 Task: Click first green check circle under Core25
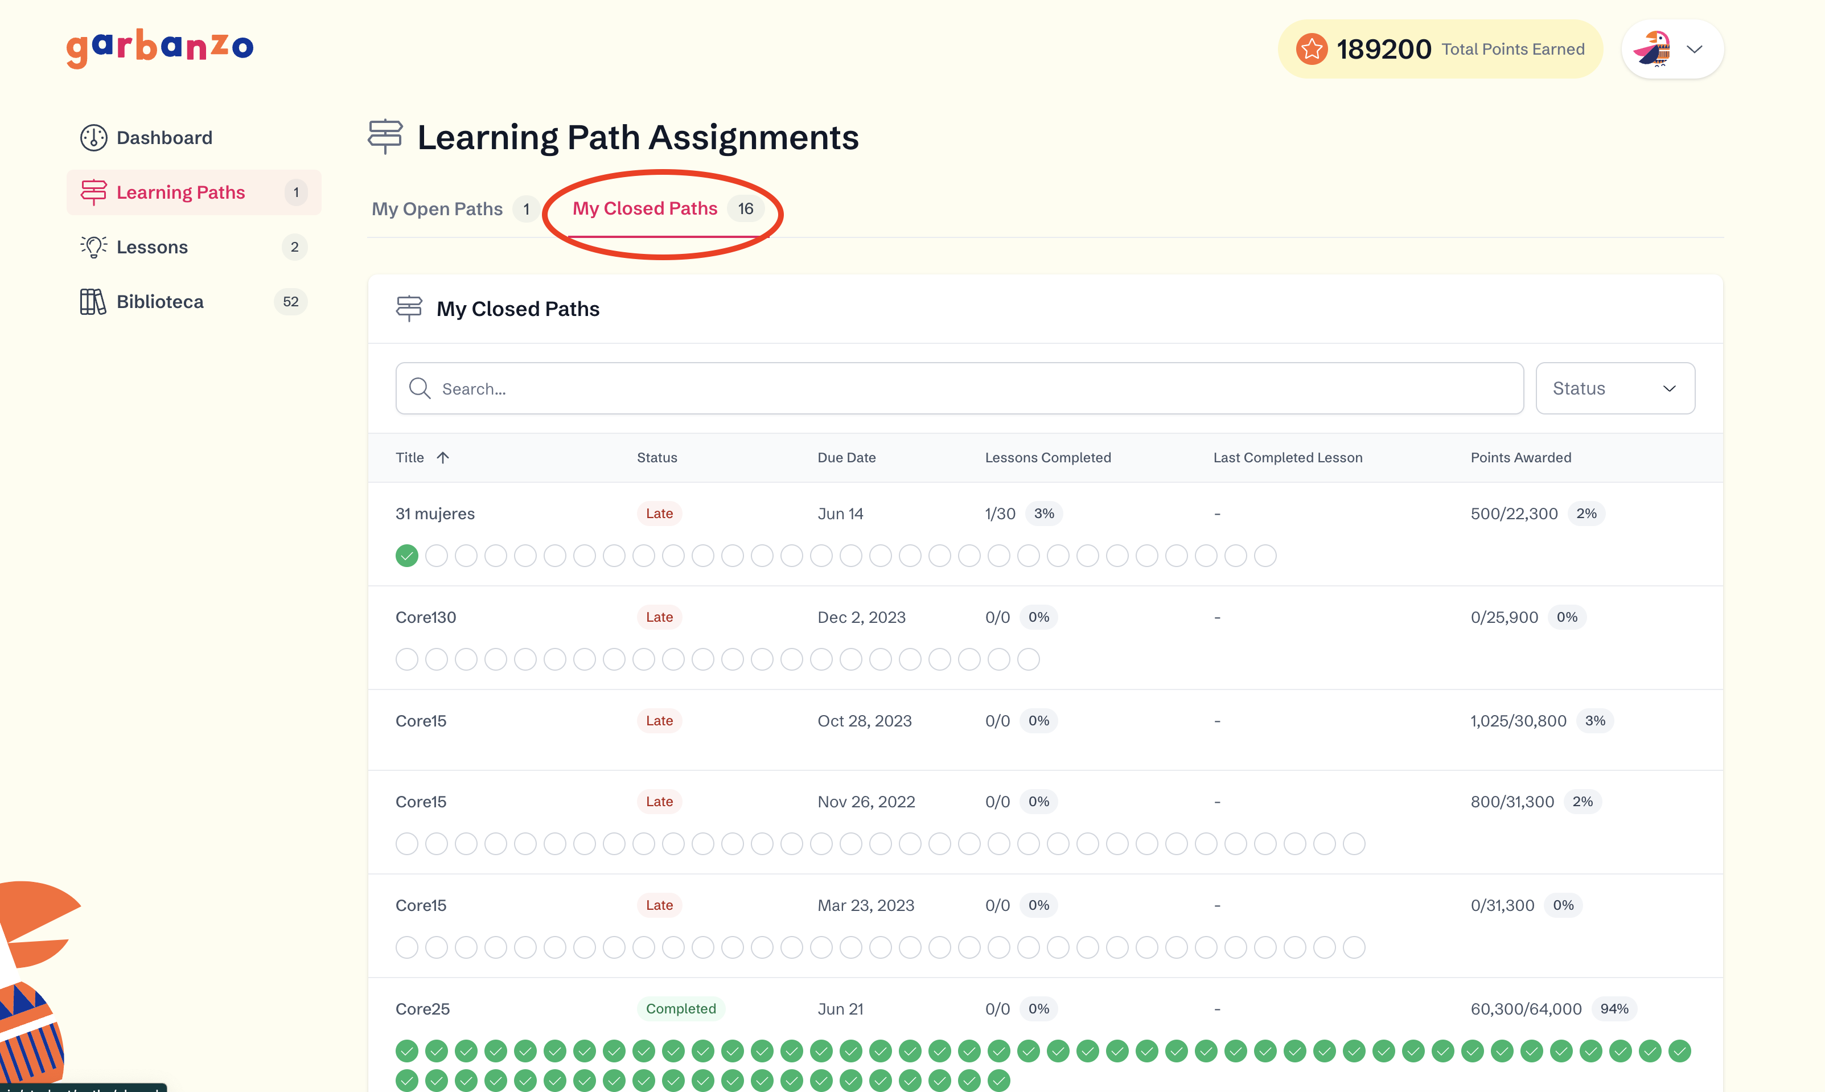pos(407,1052)
